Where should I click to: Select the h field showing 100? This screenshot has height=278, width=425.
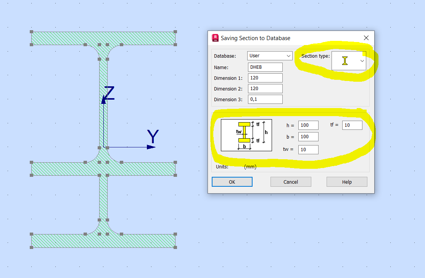click(x=308, y=125)
